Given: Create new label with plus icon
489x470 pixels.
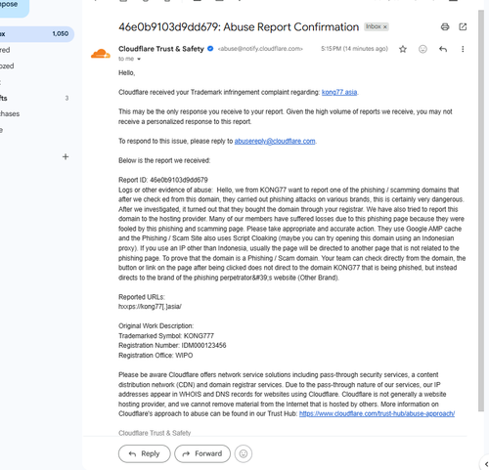Looking at the screenshot, I should click(x=66, y=157).
